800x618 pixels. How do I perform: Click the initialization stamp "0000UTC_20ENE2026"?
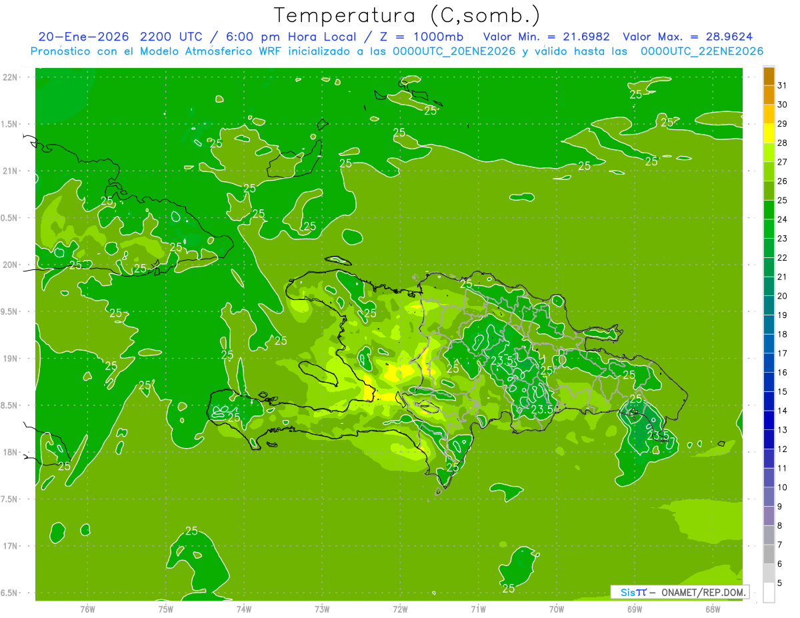[455, 51]
